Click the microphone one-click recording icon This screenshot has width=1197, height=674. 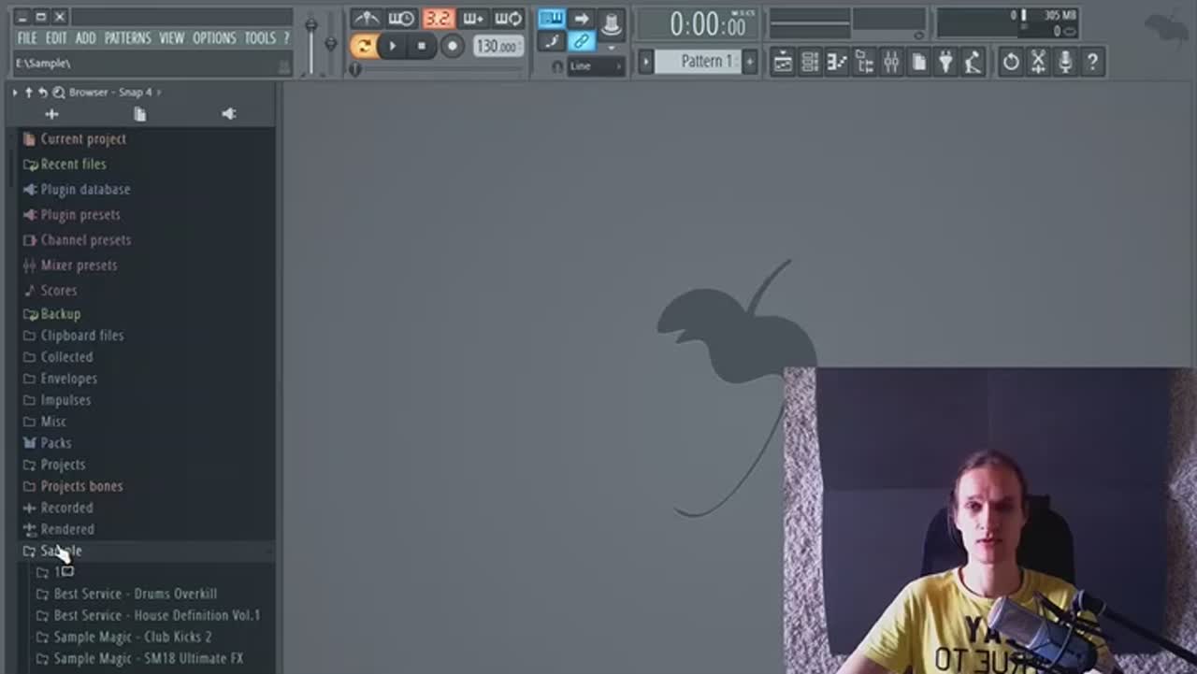[1064, 63]
